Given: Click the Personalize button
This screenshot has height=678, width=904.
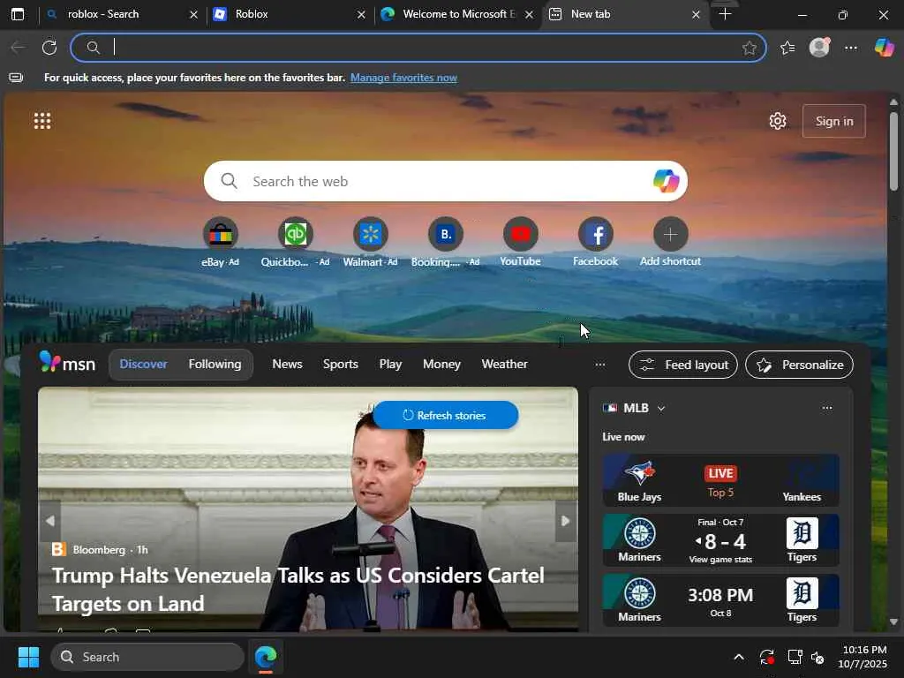Looking at the screenshot, I should click(x=799, y=365).
